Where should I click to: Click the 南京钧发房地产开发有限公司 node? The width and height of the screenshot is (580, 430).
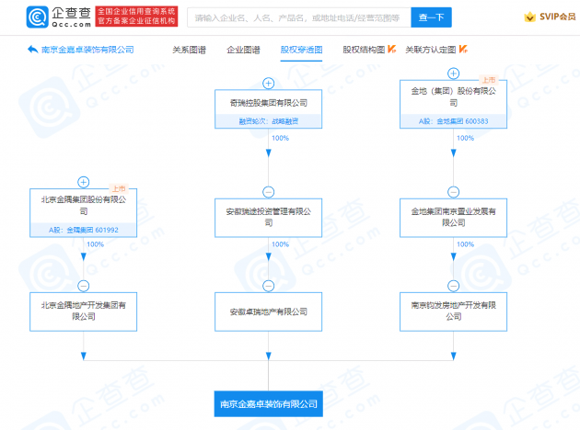click(x=453, y=311)
